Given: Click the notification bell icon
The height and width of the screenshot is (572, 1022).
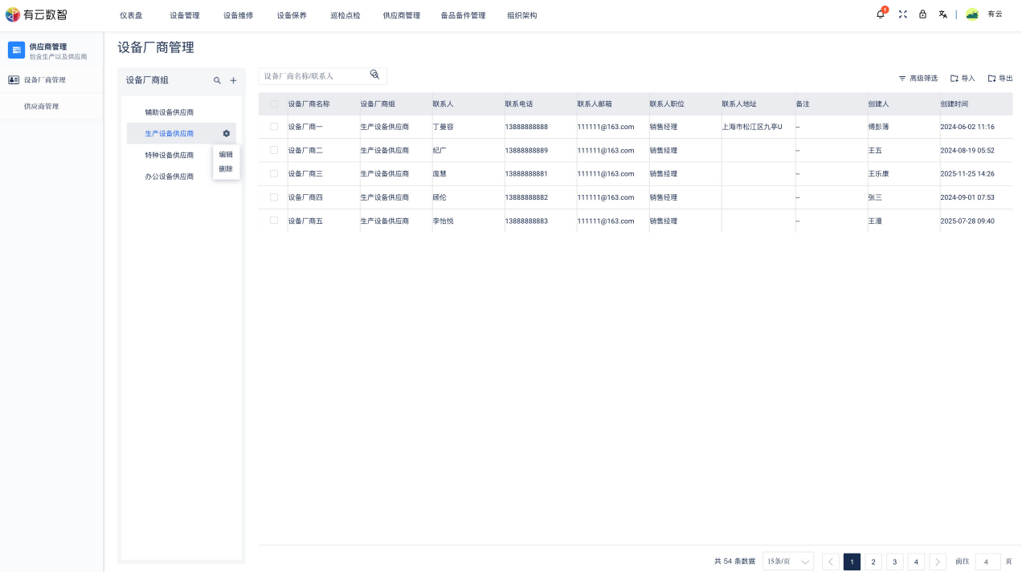Looking at the screenshot, I should 881,14.
